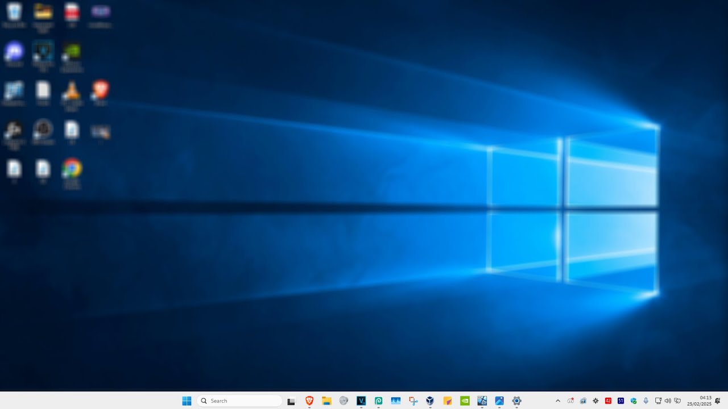Open Task View from the taskbar

(291, 401)
